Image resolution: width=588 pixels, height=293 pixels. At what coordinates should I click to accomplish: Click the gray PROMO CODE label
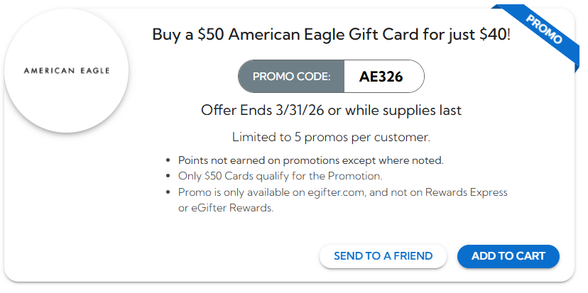[x=292, y=77]
